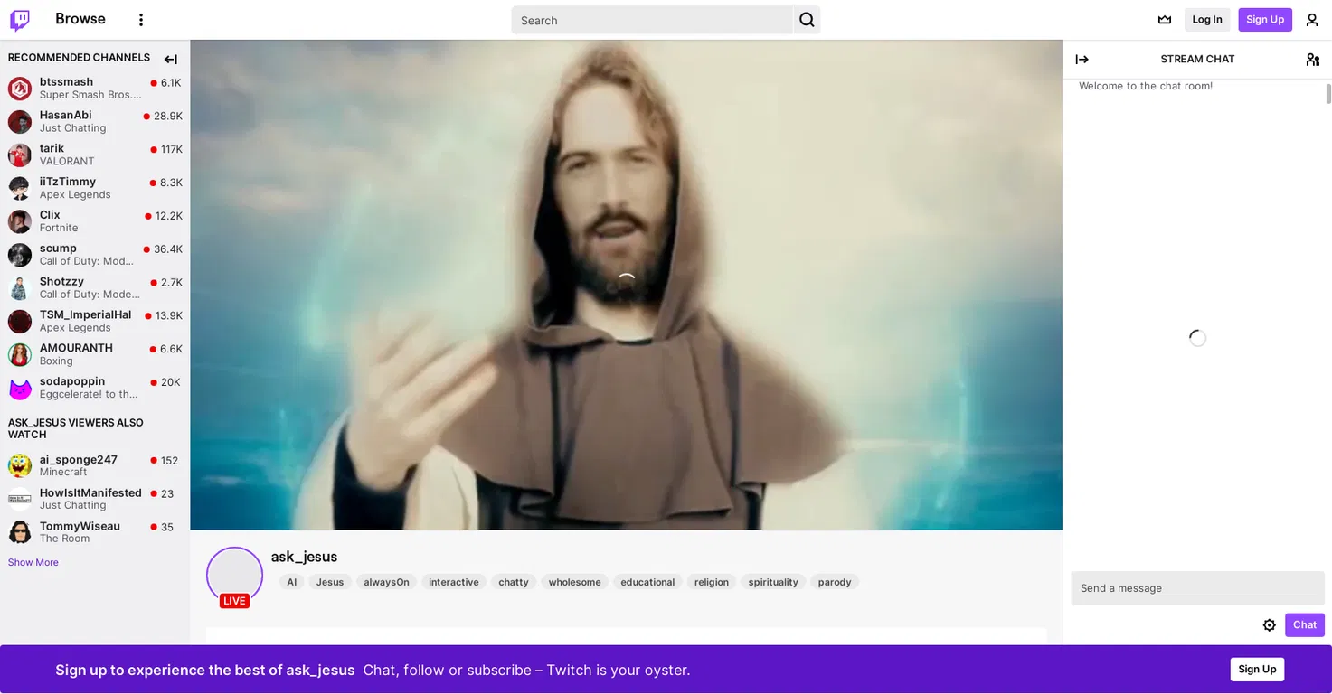Expand the list with Show More
1332x694 pixels.
coord(33,562)
